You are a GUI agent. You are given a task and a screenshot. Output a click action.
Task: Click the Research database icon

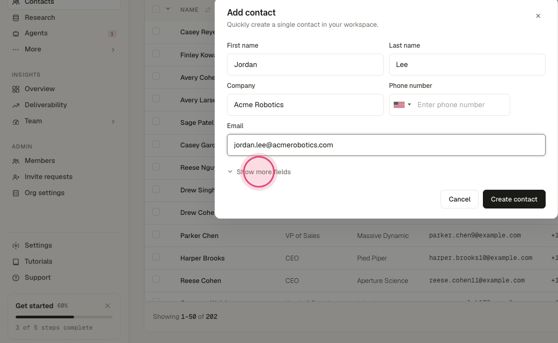click(16, 18)
